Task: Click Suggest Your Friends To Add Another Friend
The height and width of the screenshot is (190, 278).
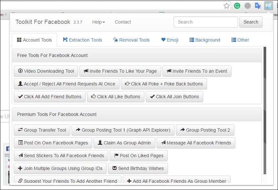Action: pyautogui.click(x=68, y=180)
